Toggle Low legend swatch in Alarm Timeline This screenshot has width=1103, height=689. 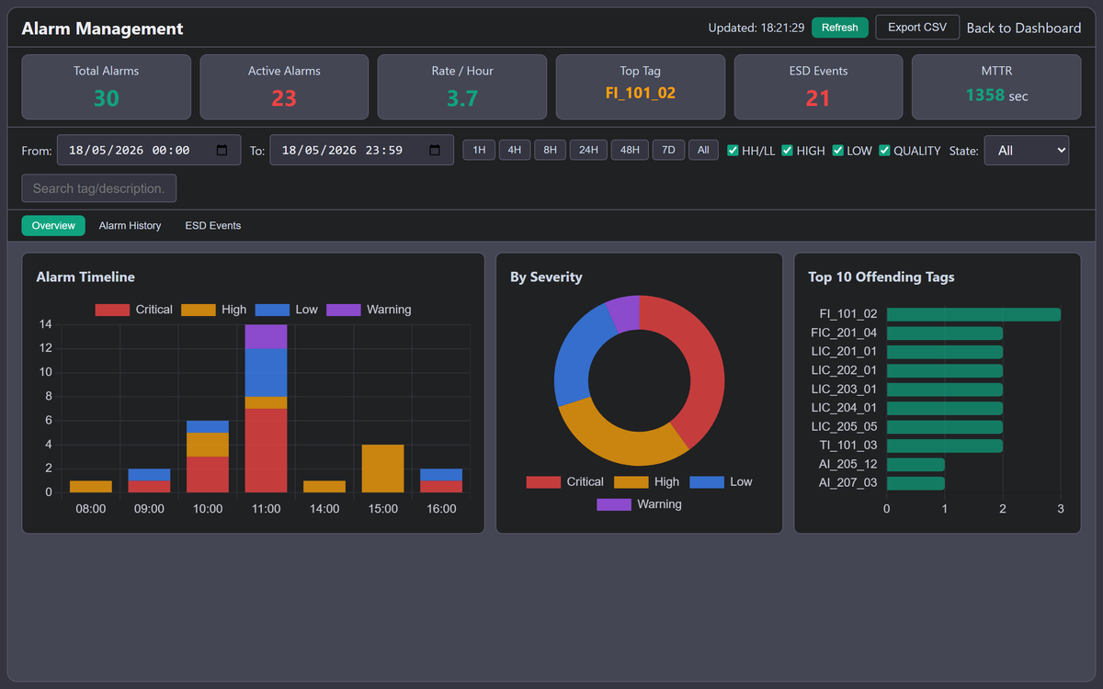click(273, 310)
